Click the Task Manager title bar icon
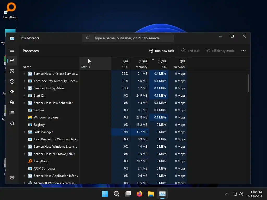The width and height of the screenshot is (267, 200). click(12, 38)
